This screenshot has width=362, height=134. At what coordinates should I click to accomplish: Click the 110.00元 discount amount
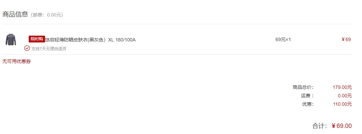click(x=342, y=104)
